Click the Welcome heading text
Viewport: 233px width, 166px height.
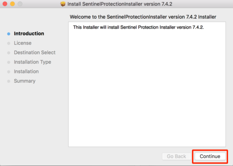tap(143, 17)
